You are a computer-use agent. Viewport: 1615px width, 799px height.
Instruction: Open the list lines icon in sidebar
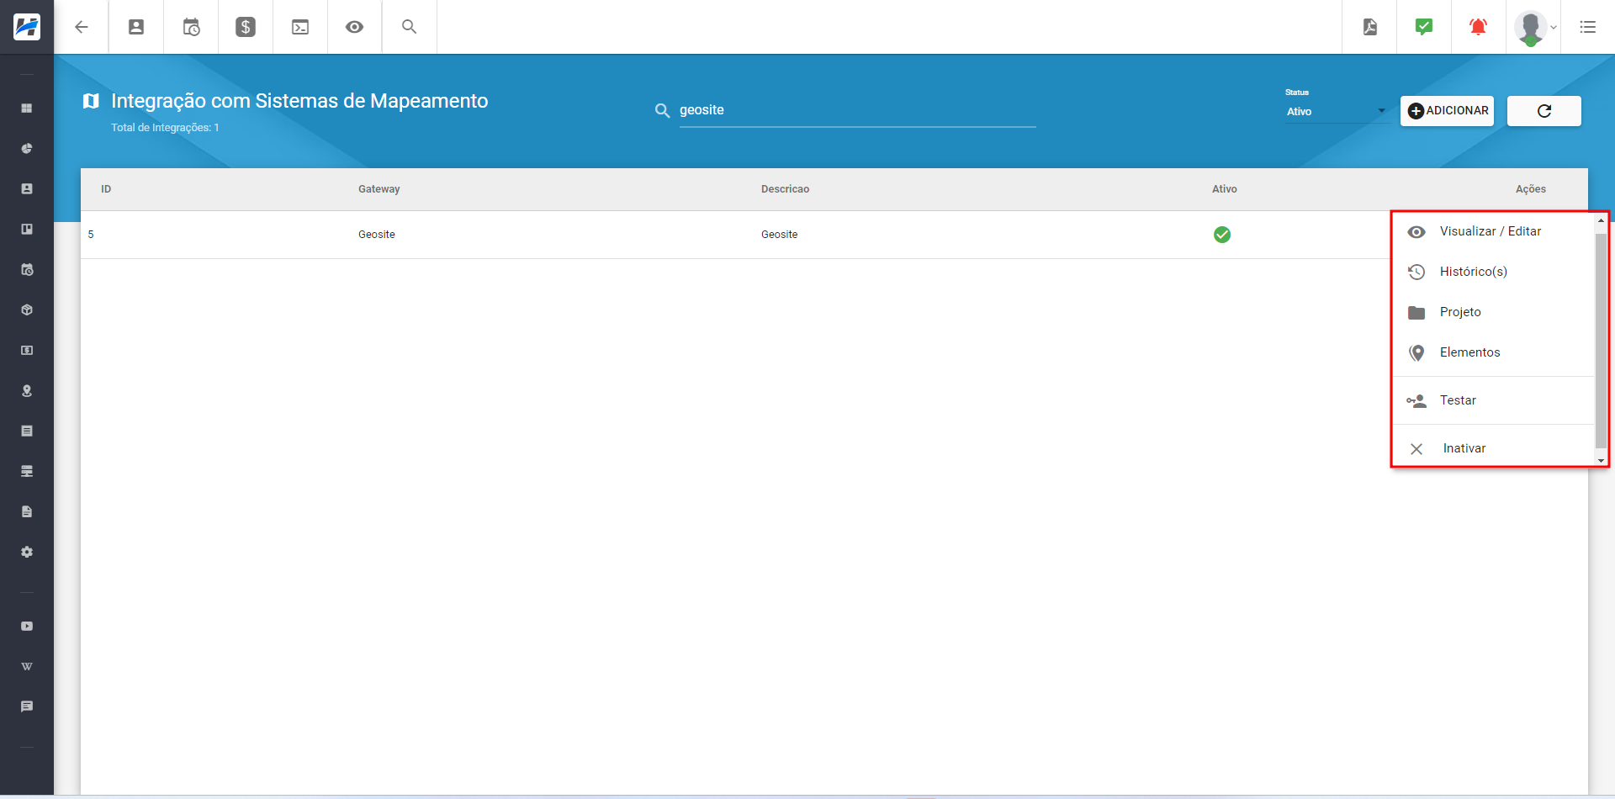pyautogui.click(x=27, y=431)
